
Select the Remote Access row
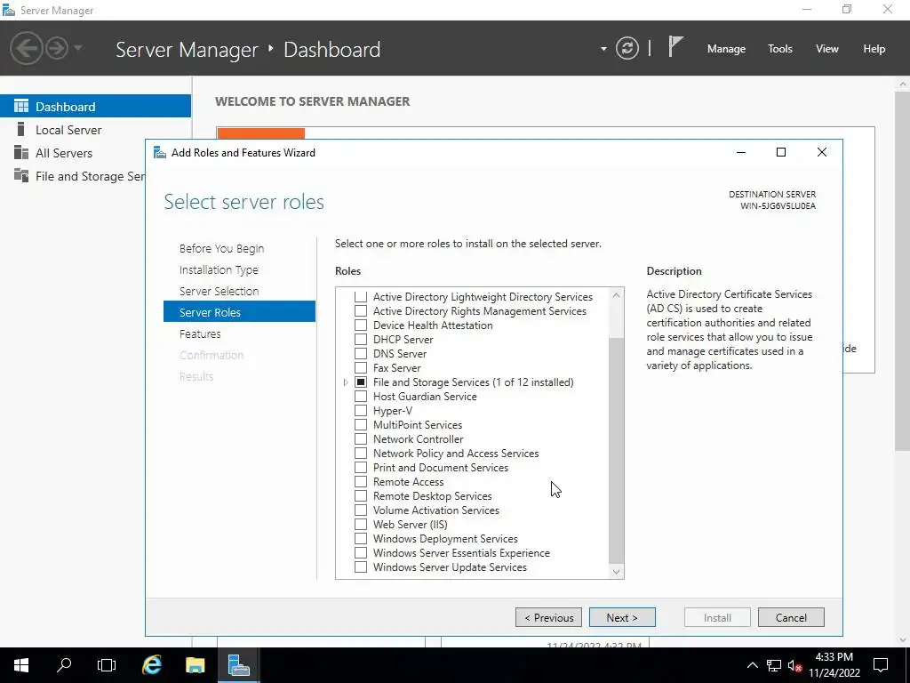coord(409,481)
